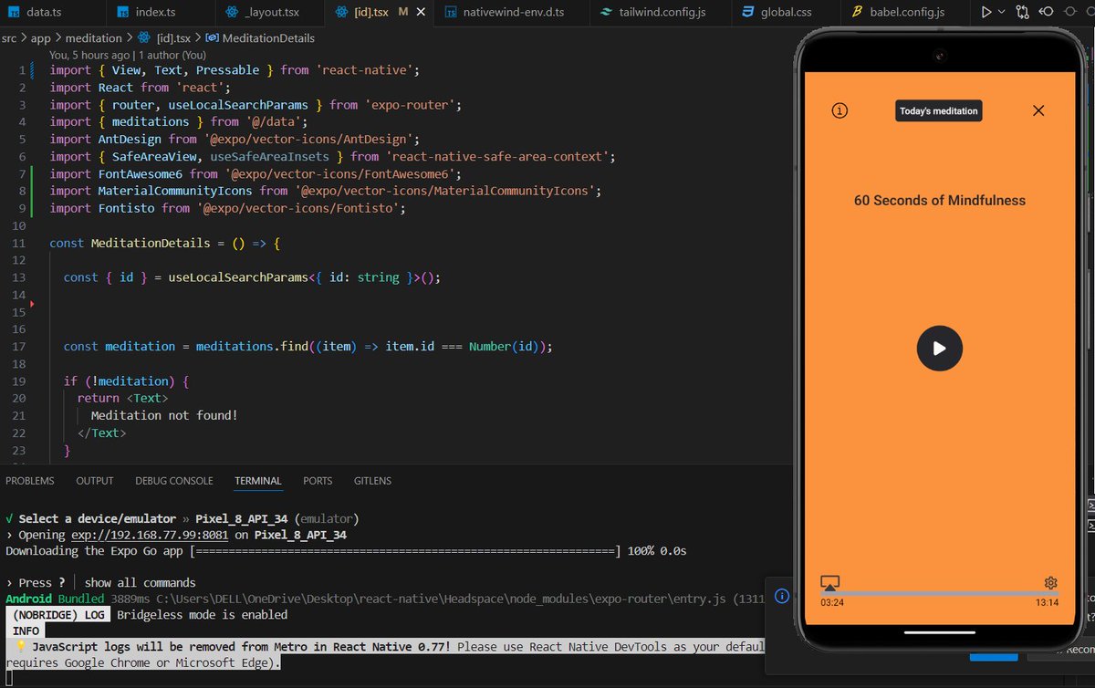The width and height of the screenshot is (1095, 688).
Task: Open the PORTS panel tab
Action: [317, 481]
